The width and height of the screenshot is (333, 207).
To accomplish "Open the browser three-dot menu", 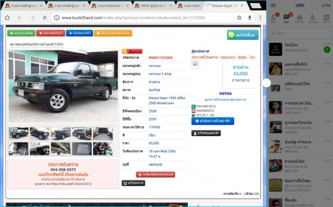I will pos(260,18).
